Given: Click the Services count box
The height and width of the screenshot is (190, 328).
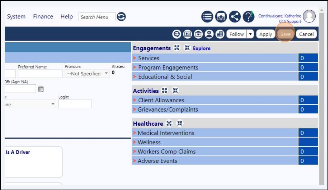Looking at the screenshot, I should (x=308, y=58).
